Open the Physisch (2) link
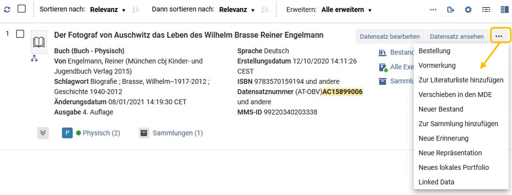The width and height of the screenshot is (512, 195). coord(101,133)
